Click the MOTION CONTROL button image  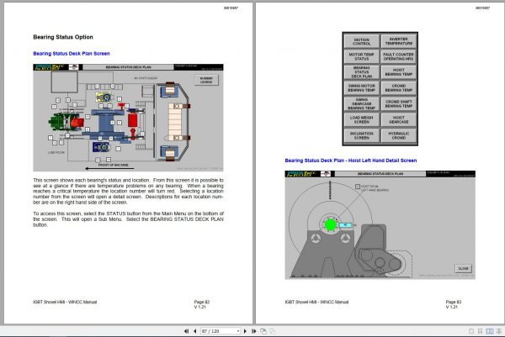click(x=361, y=41)
